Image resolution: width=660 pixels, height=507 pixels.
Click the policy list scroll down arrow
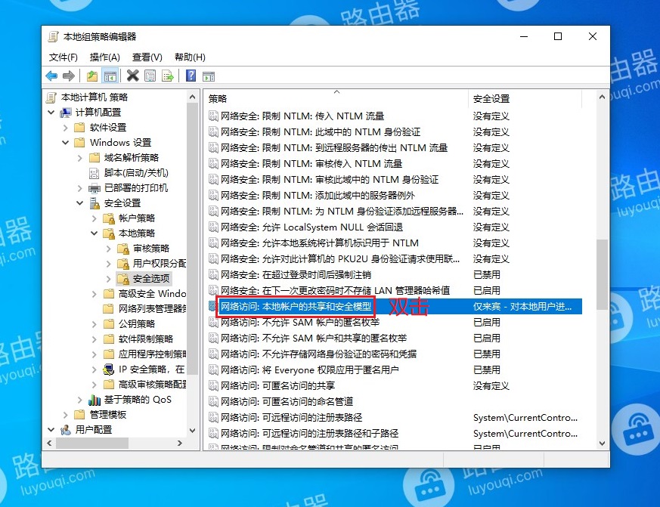tap(602, 443)
